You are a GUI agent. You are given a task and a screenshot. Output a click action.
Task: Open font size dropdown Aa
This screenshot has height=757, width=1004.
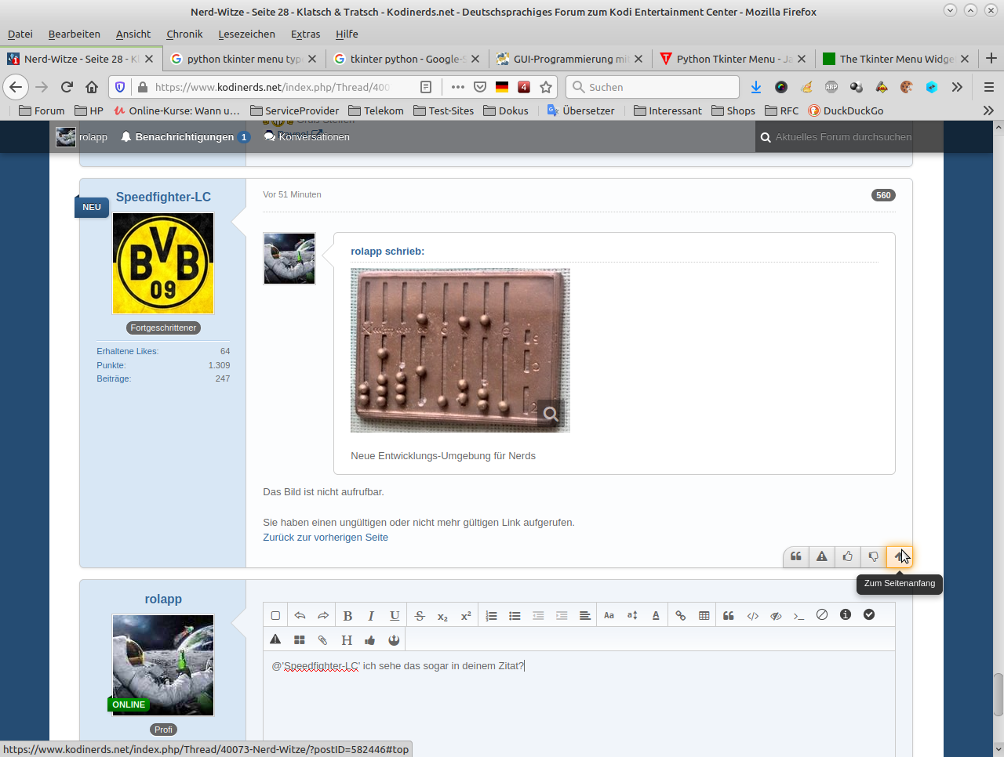(x=609, y=615)
